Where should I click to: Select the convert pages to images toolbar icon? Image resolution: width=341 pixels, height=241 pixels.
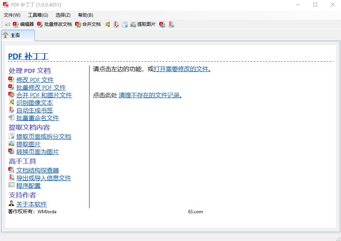click(x=162, y=24)
